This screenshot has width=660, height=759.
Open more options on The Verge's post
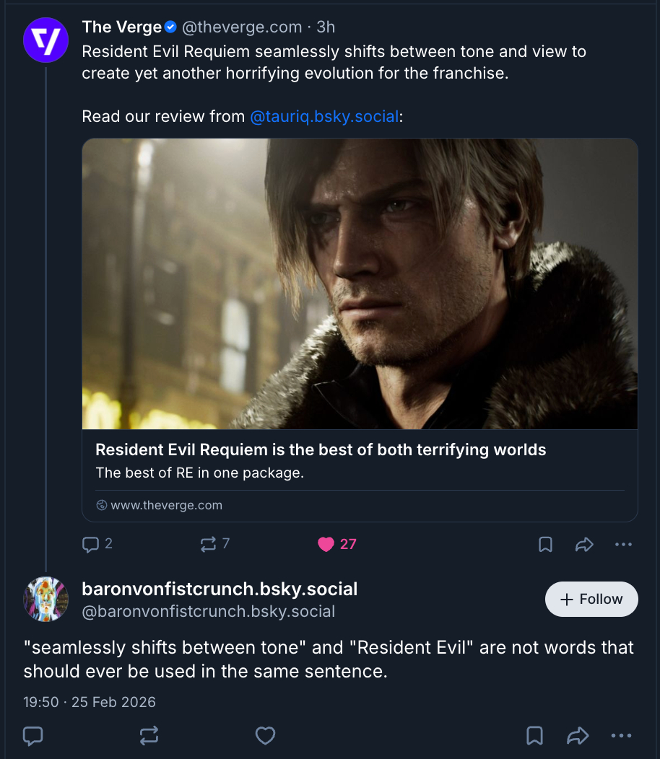623,545
